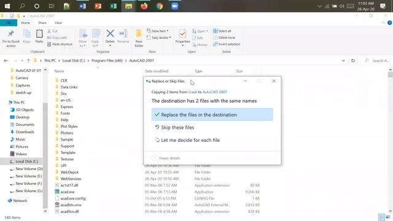Open the Copy to dropdown

95,38
